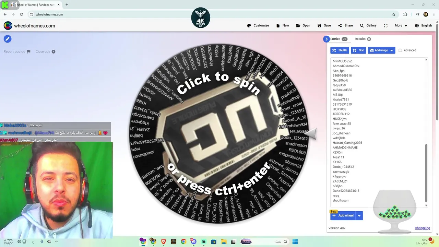Image resolution: width=439 pixels, height=247 pixels.
Task: Click entry JORDEN112 in the list
Action: pyautogui.click(x=341, y=114)
